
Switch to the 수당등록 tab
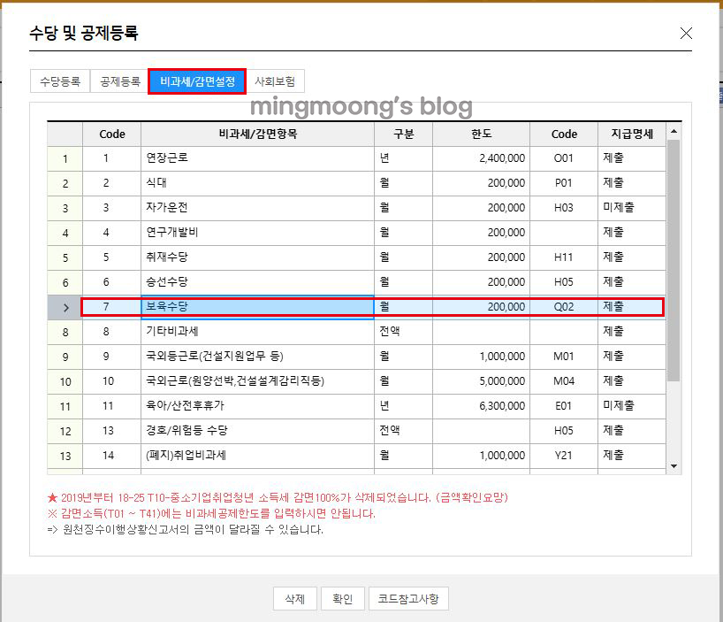pyautogui.click(x=60, y=81)
